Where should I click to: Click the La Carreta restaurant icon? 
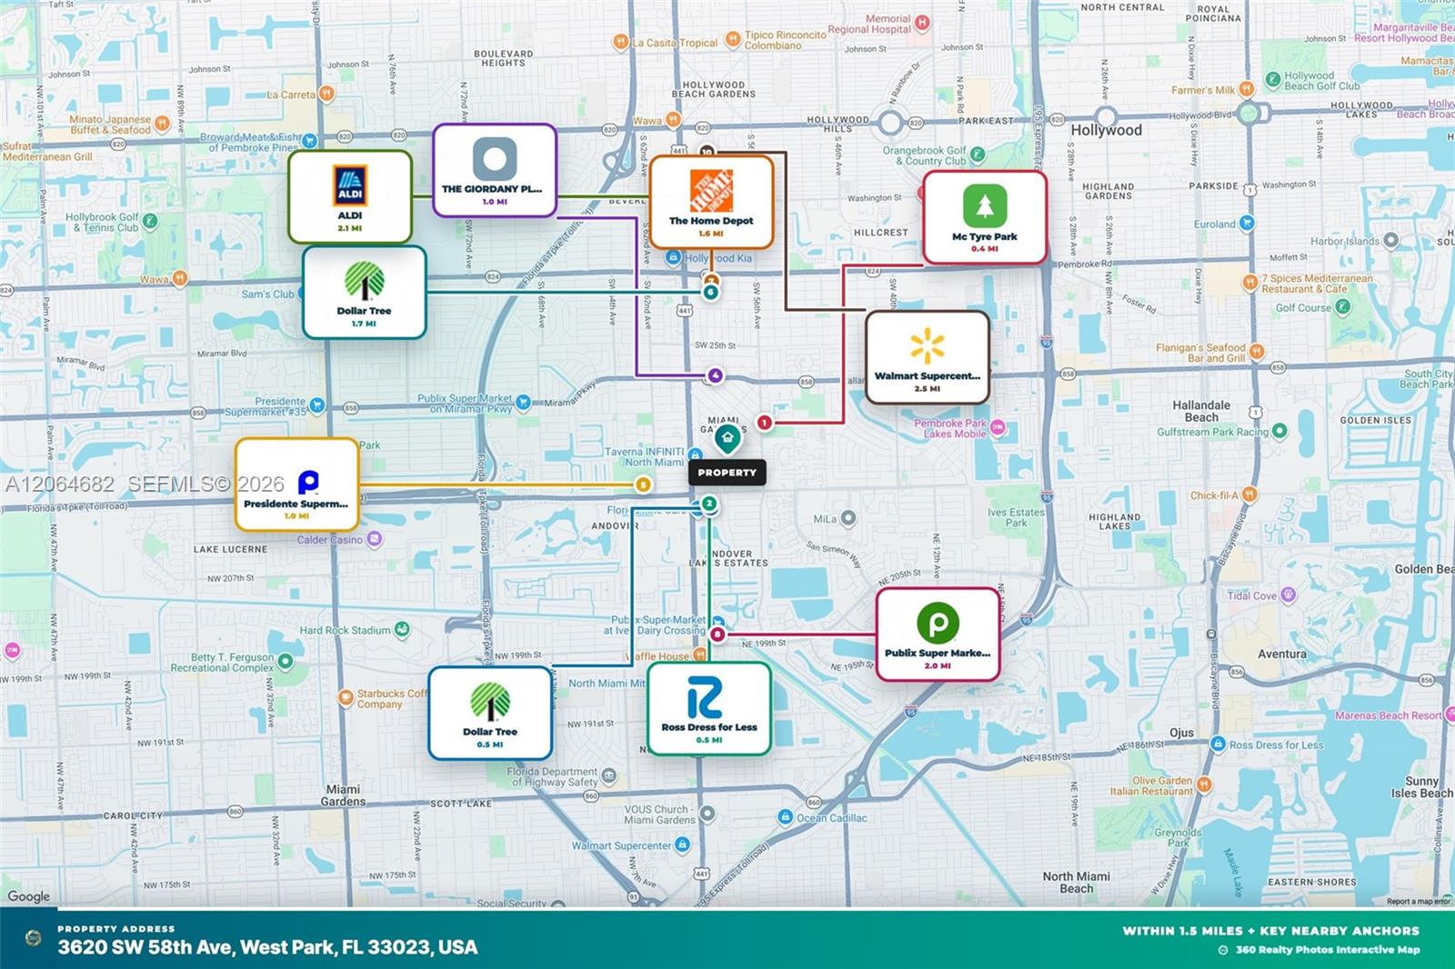tap(327, 94)
